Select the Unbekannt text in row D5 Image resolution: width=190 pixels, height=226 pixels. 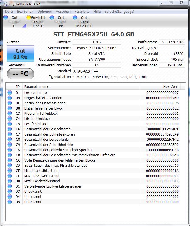[33, 202]
